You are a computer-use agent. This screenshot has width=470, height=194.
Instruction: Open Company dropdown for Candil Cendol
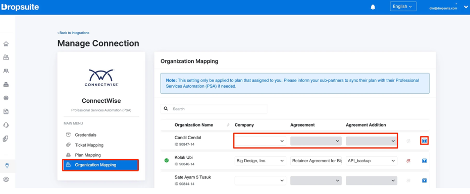click(x=260, y=141)
